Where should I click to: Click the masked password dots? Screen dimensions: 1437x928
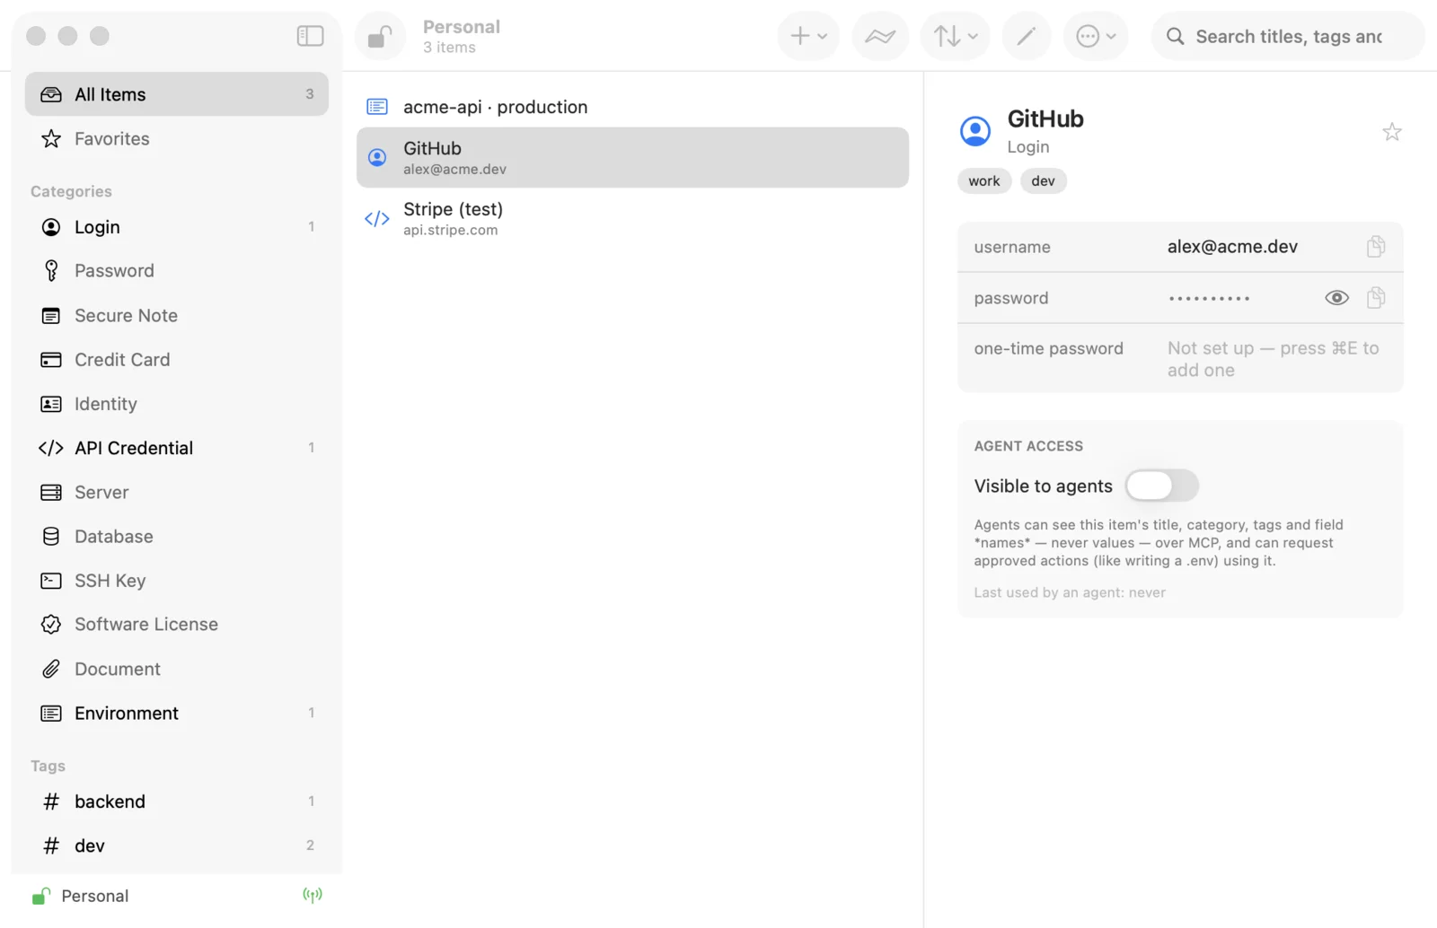[1209, 299]
